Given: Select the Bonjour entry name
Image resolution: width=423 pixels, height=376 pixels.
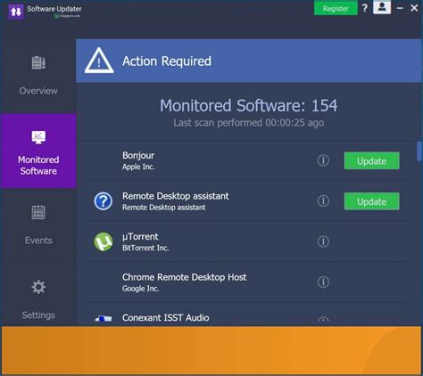Looking at the screenshot, I should (x=138, y=155).
